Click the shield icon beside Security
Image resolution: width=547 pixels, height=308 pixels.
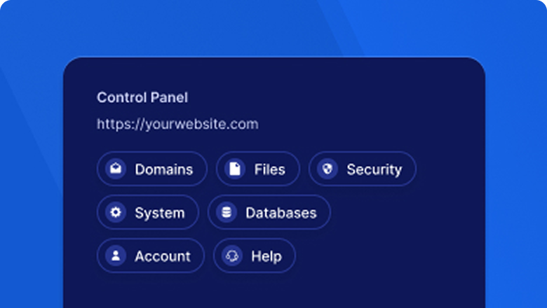coord(327,169)
